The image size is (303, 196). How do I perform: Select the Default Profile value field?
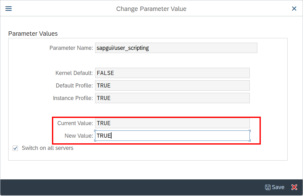coord(172,86)
